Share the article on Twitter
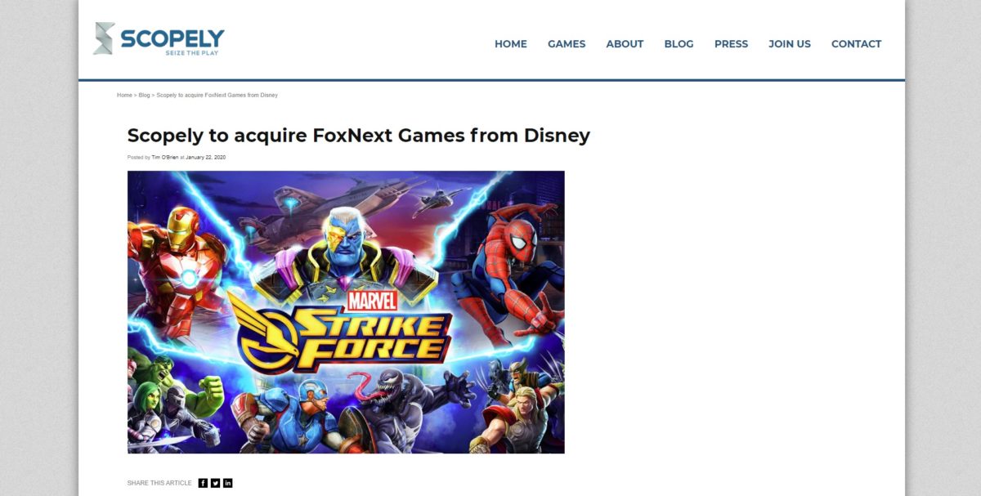This screenshot has height=496, width=981. (215, 483)
